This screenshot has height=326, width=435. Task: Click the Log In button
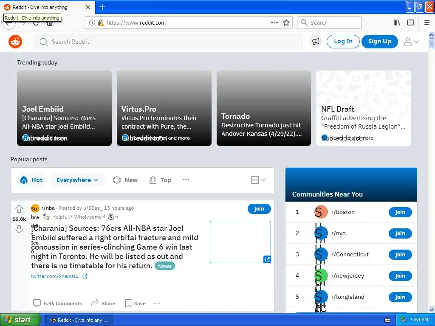tap(343, 42)
